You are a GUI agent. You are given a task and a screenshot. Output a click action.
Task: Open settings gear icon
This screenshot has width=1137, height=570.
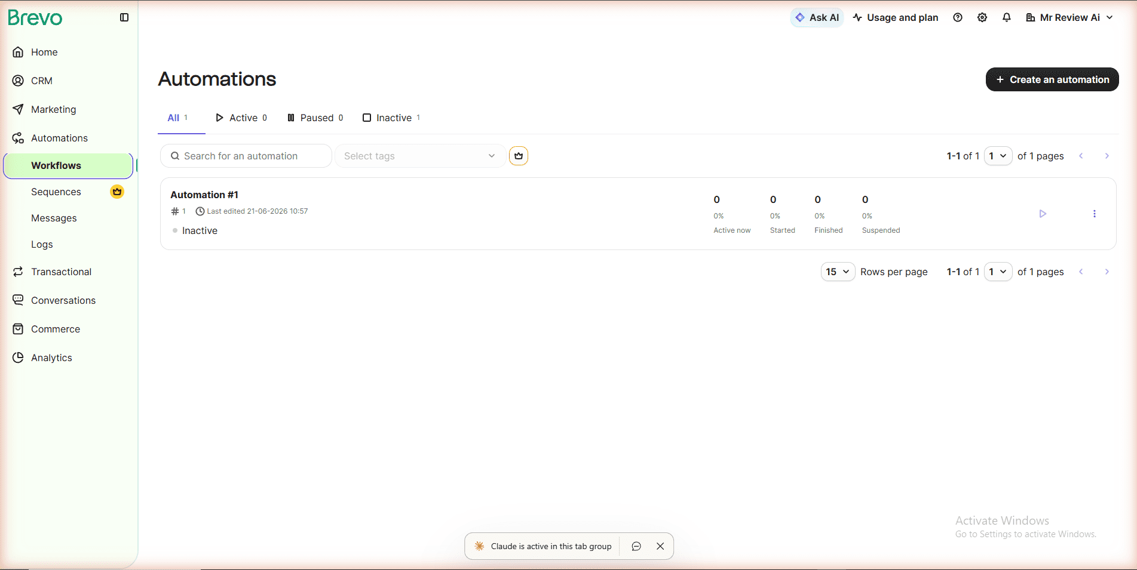[982, 17]
